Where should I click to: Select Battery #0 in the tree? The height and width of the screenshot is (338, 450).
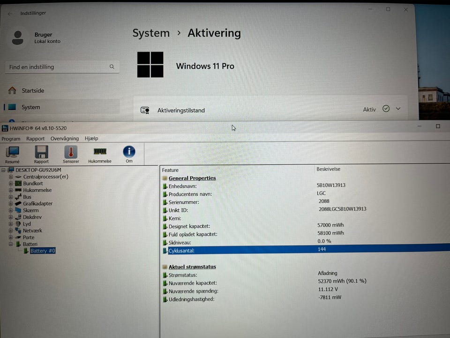coord(43,251)
